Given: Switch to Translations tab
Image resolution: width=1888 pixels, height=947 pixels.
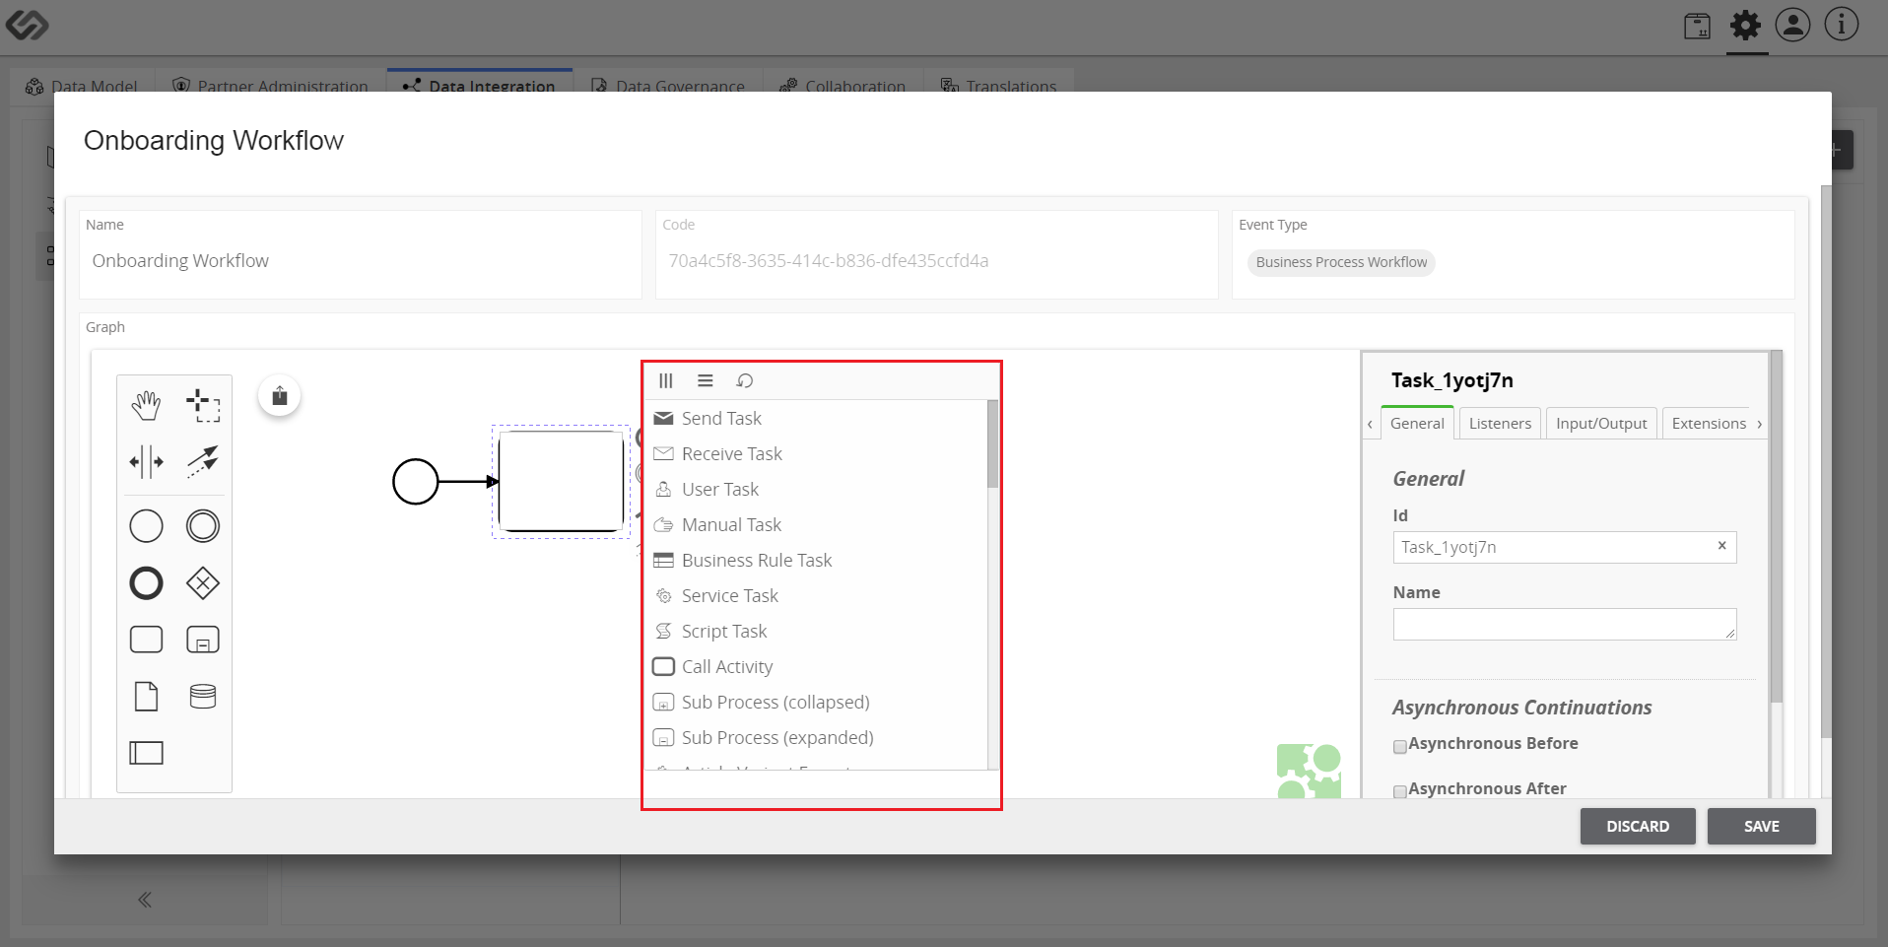Looking at the screenshot, I should click(x=999, y=85).
